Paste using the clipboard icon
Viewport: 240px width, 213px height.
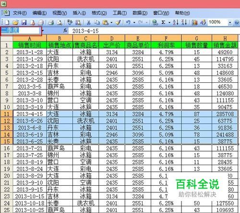pyautogui.click(x=105, y=22)
